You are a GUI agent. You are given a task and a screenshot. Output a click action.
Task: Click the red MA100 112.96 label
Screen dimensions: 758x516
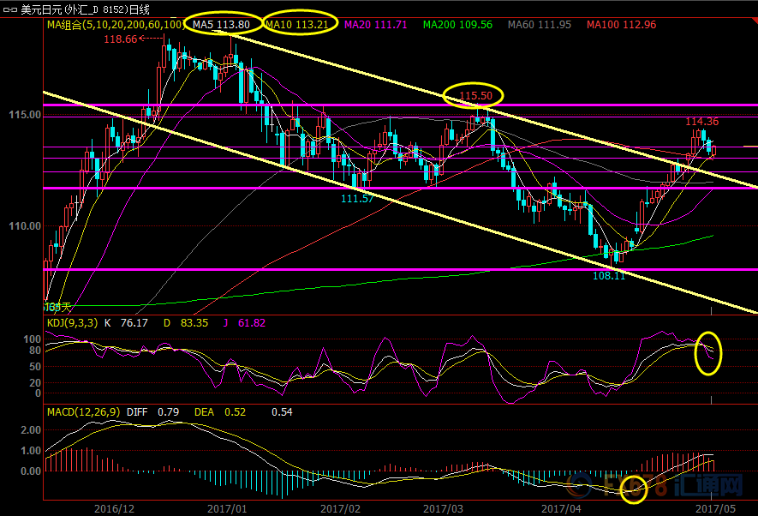point(621,25)
